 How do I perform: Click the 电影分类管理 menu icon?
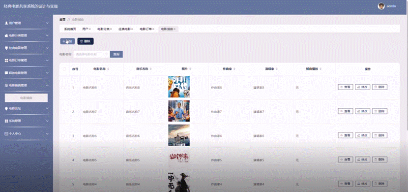coord(6,35)
